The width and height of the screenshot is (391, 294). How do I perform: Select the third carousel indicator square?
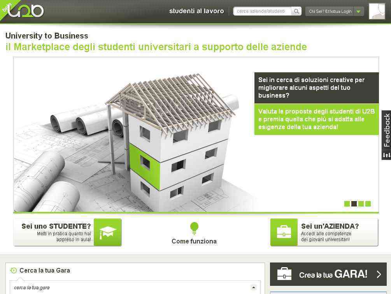361,204
